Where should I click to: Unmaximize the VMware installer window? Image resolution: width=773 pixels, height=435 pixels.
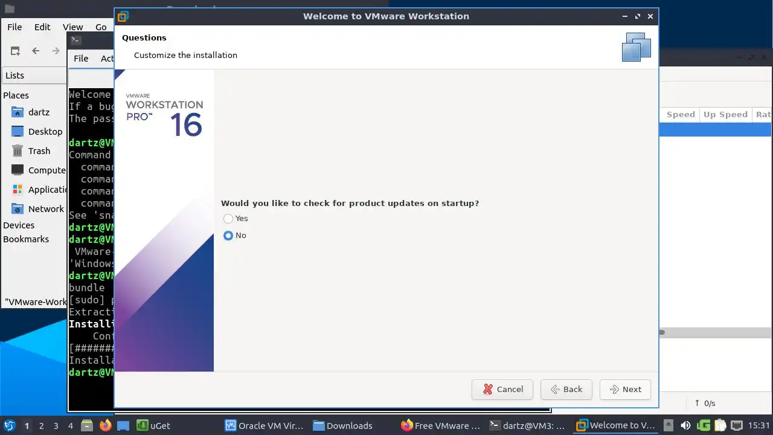coord(637,16)
